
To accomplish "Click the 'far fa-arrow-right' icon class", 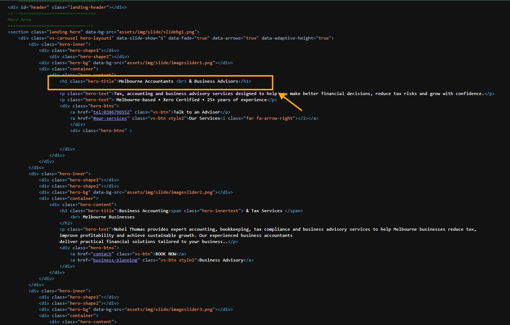I will coord(269,118).
